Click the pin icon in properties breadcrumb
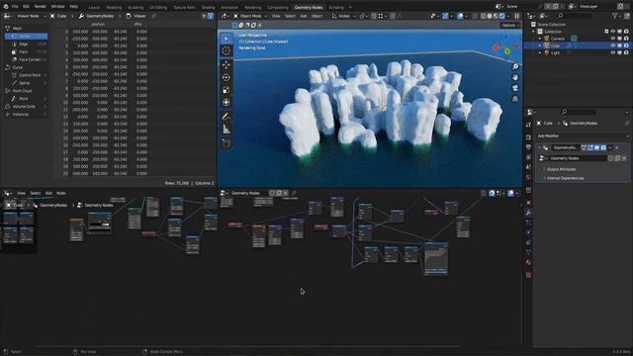 point(627,123)
